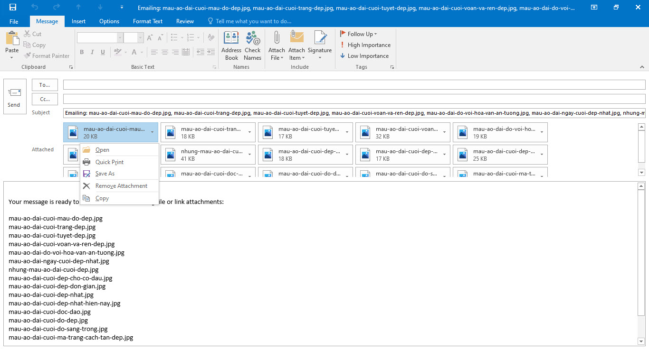The image size is (649, 350).
Task: Switch to the Format Text tab
Action: coord(148,21)
